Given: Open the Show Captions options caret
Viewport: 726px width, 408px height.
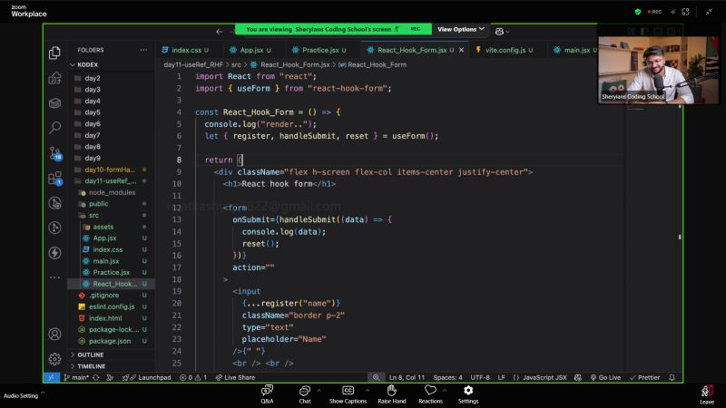Looking at the screenshot, I should (368, 391).
